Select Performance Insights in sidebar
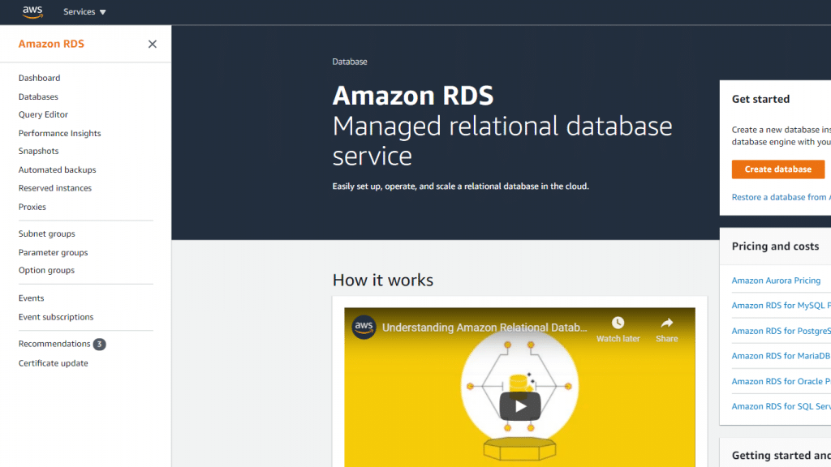The height and width of the screenshot is (467, 831). [x=59, y=134]
